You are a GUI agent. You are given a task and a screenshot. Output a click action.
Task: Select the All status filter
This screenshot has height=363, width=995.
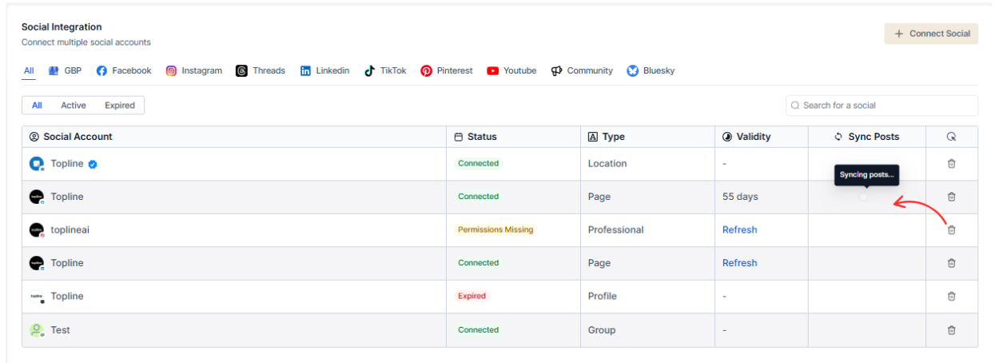coord(37,106)
